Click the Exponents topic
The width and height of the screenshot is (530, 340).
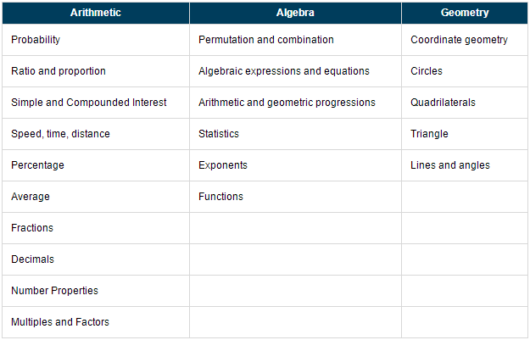pyautogui.click(x=223, y=165)
